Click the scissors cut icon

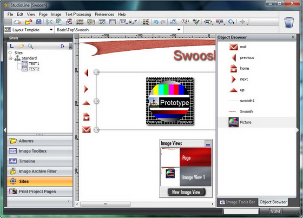click(49, 22)
